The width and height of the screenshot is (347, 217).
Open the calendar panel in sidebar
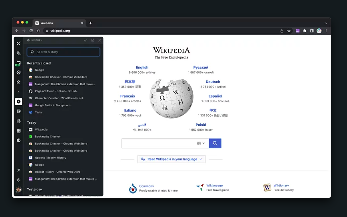tap(18, 63)
